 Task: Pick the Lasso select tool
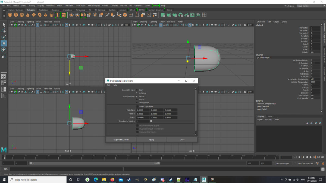(x=4, y=31)
